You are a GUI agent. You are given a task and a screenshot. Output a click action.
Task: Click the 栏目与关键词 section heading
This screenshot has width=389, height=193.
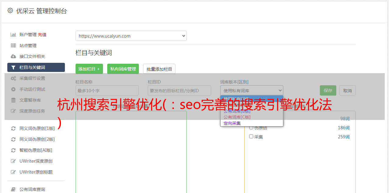click(94, 53)
